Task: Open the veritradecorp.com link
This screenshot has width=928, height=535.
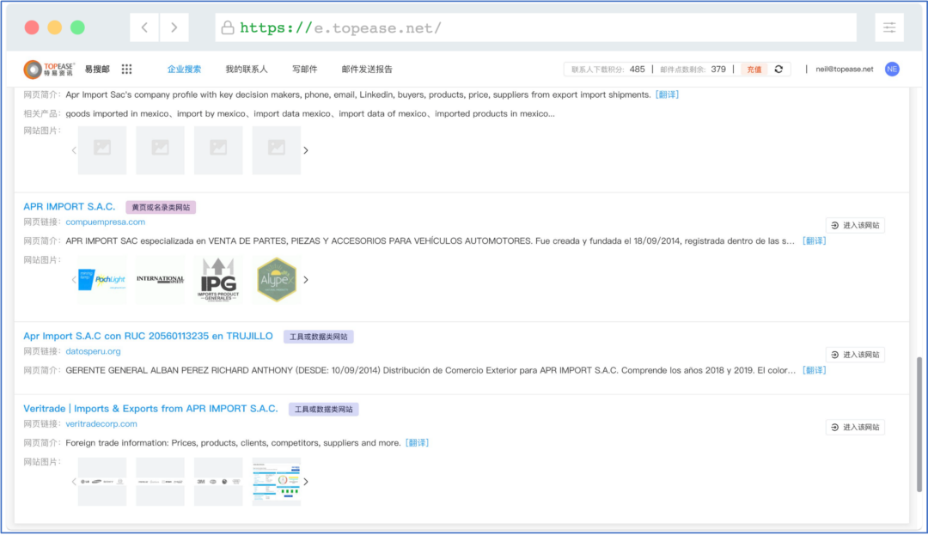Action: tap(101, 424)
